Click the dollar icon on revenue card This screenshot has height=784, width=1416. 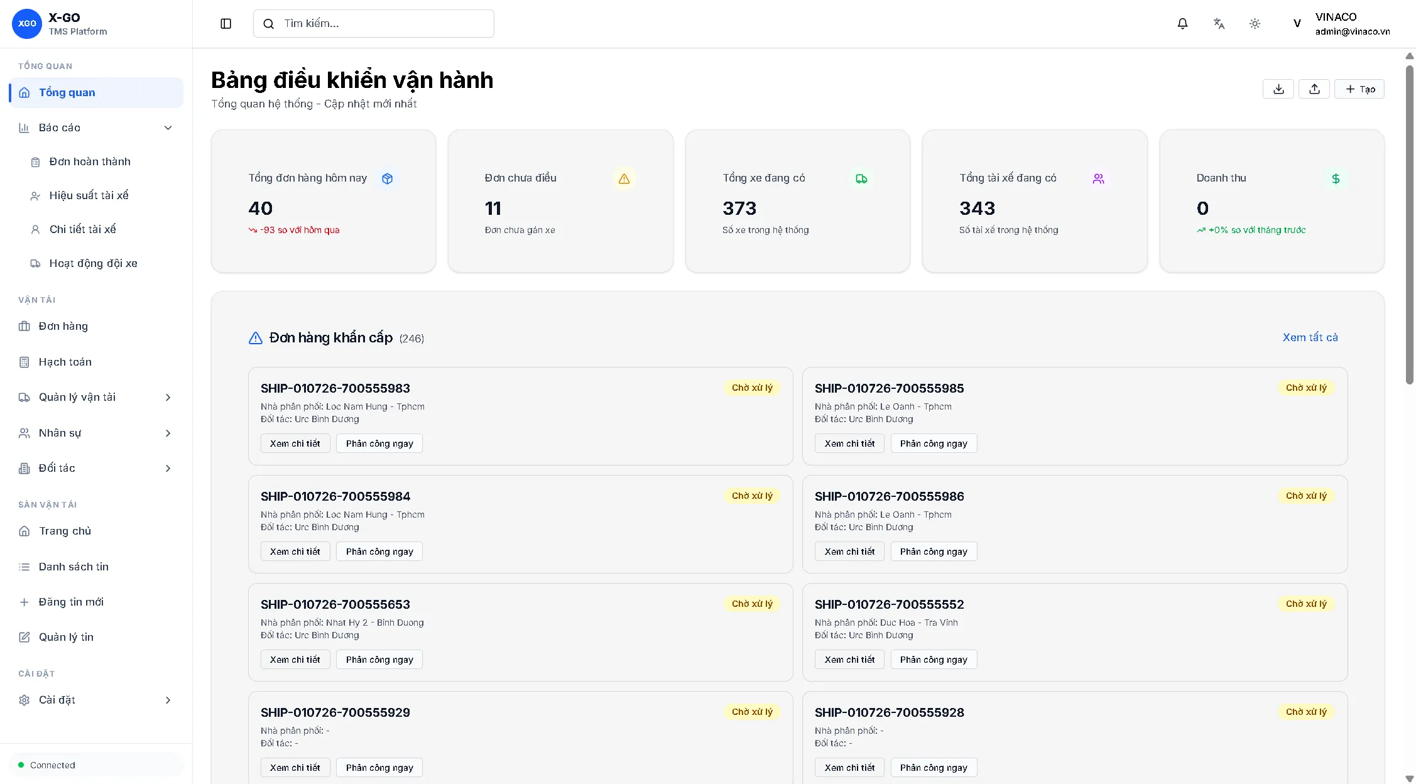tap(1336, 179)
